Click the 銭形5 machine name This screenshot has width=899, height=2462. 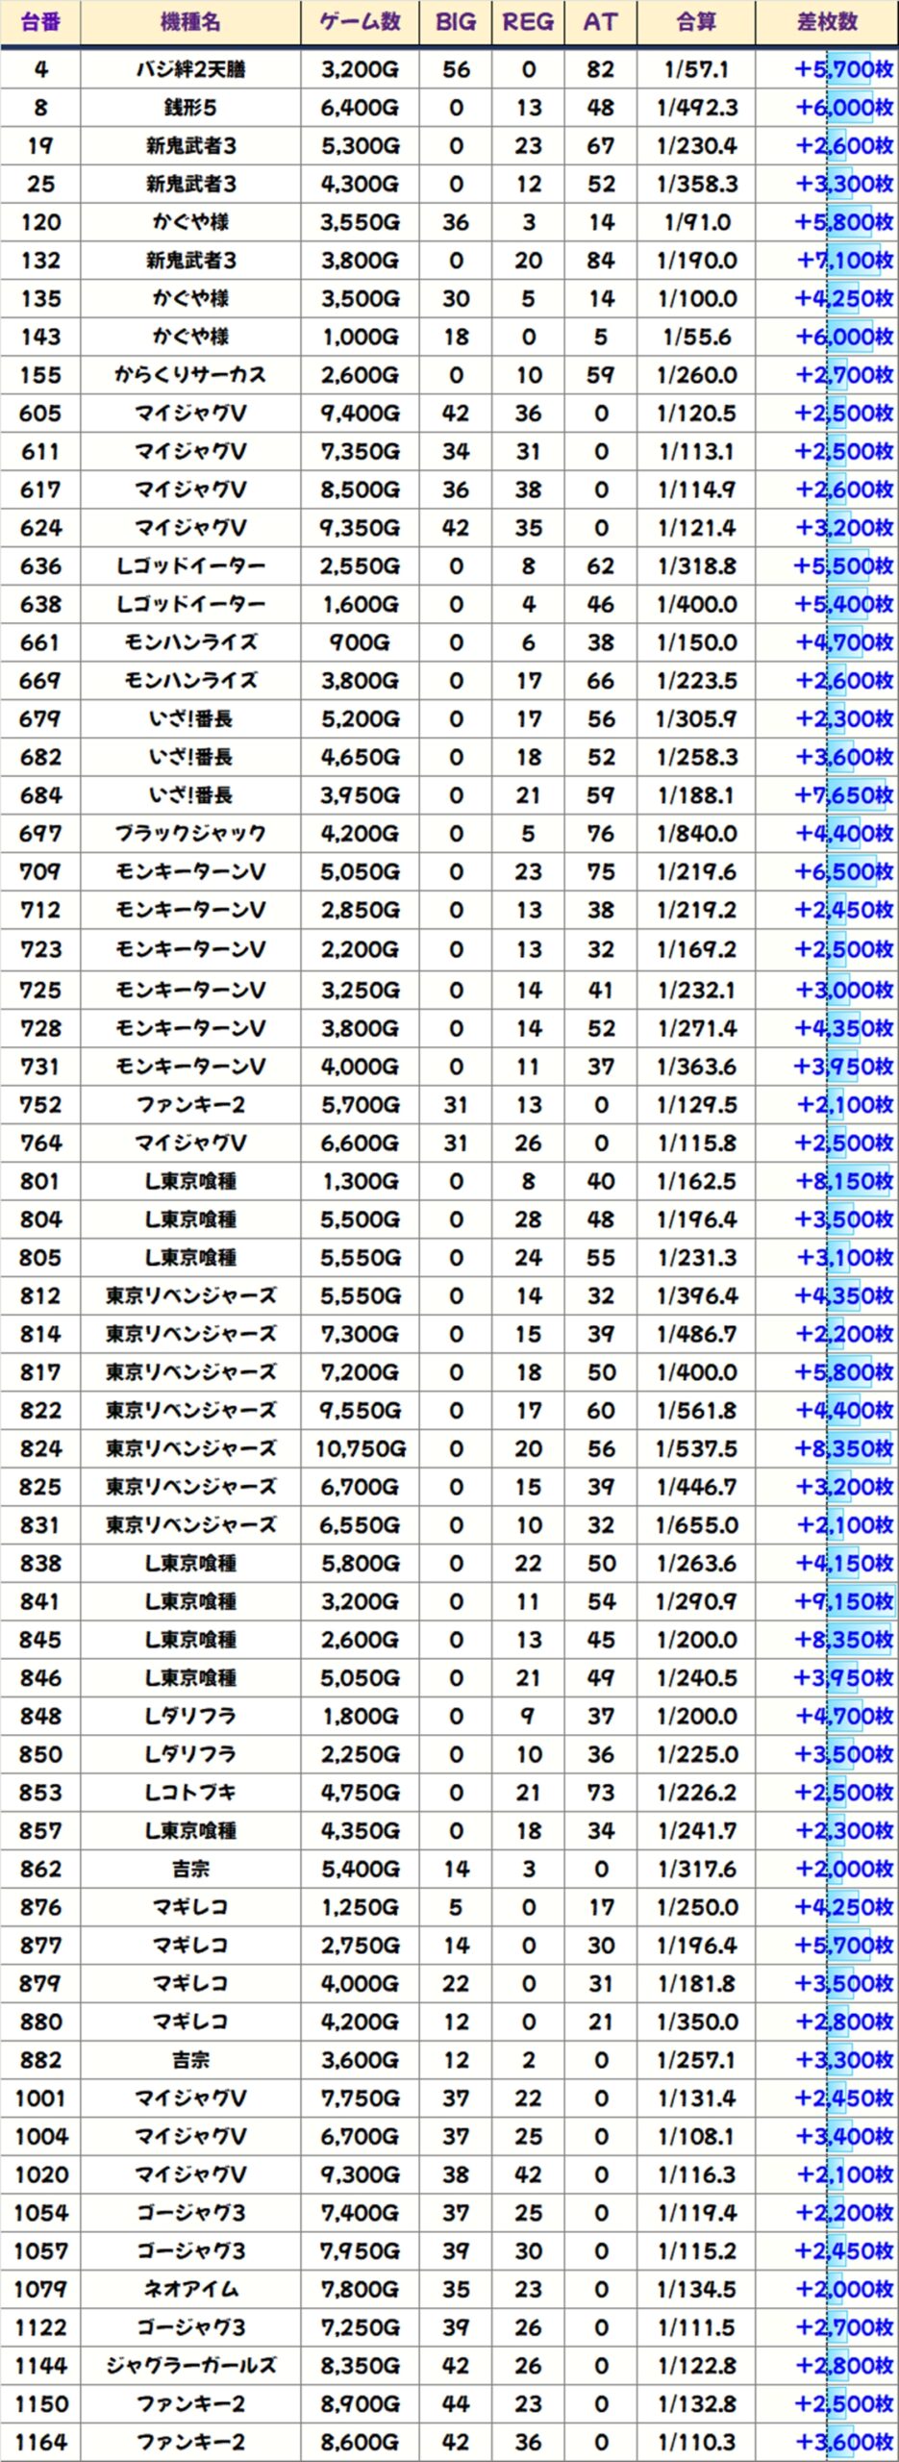pos(190,108)
